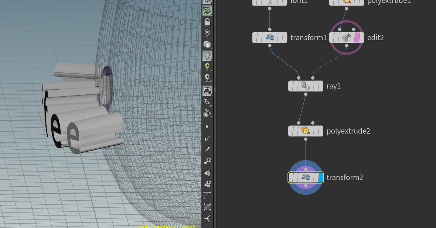Click the Non-Commercial Edition label

pyautogui.click(x=167, y=227)
